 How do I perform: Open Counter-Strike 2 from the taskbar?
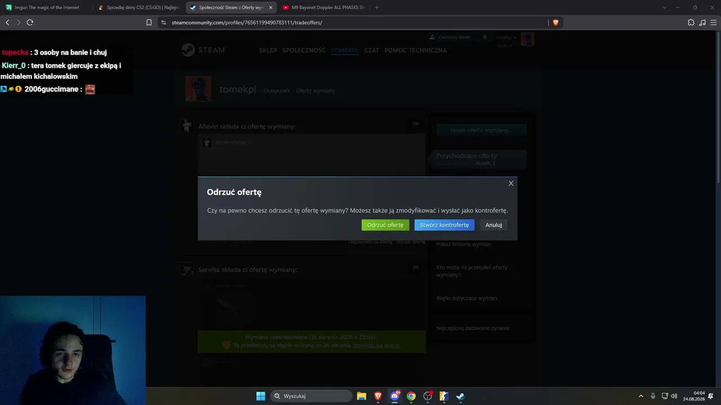click(444, 396)
